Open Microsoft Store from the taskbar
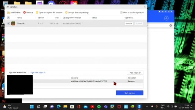The height and width of the screenshot is (110, 195). click(x=72, y=107)
